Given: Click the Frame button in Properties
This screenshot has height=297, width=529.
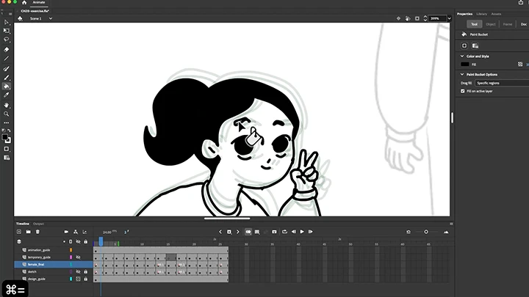Looking at the screenshot, I should point(508,24).
